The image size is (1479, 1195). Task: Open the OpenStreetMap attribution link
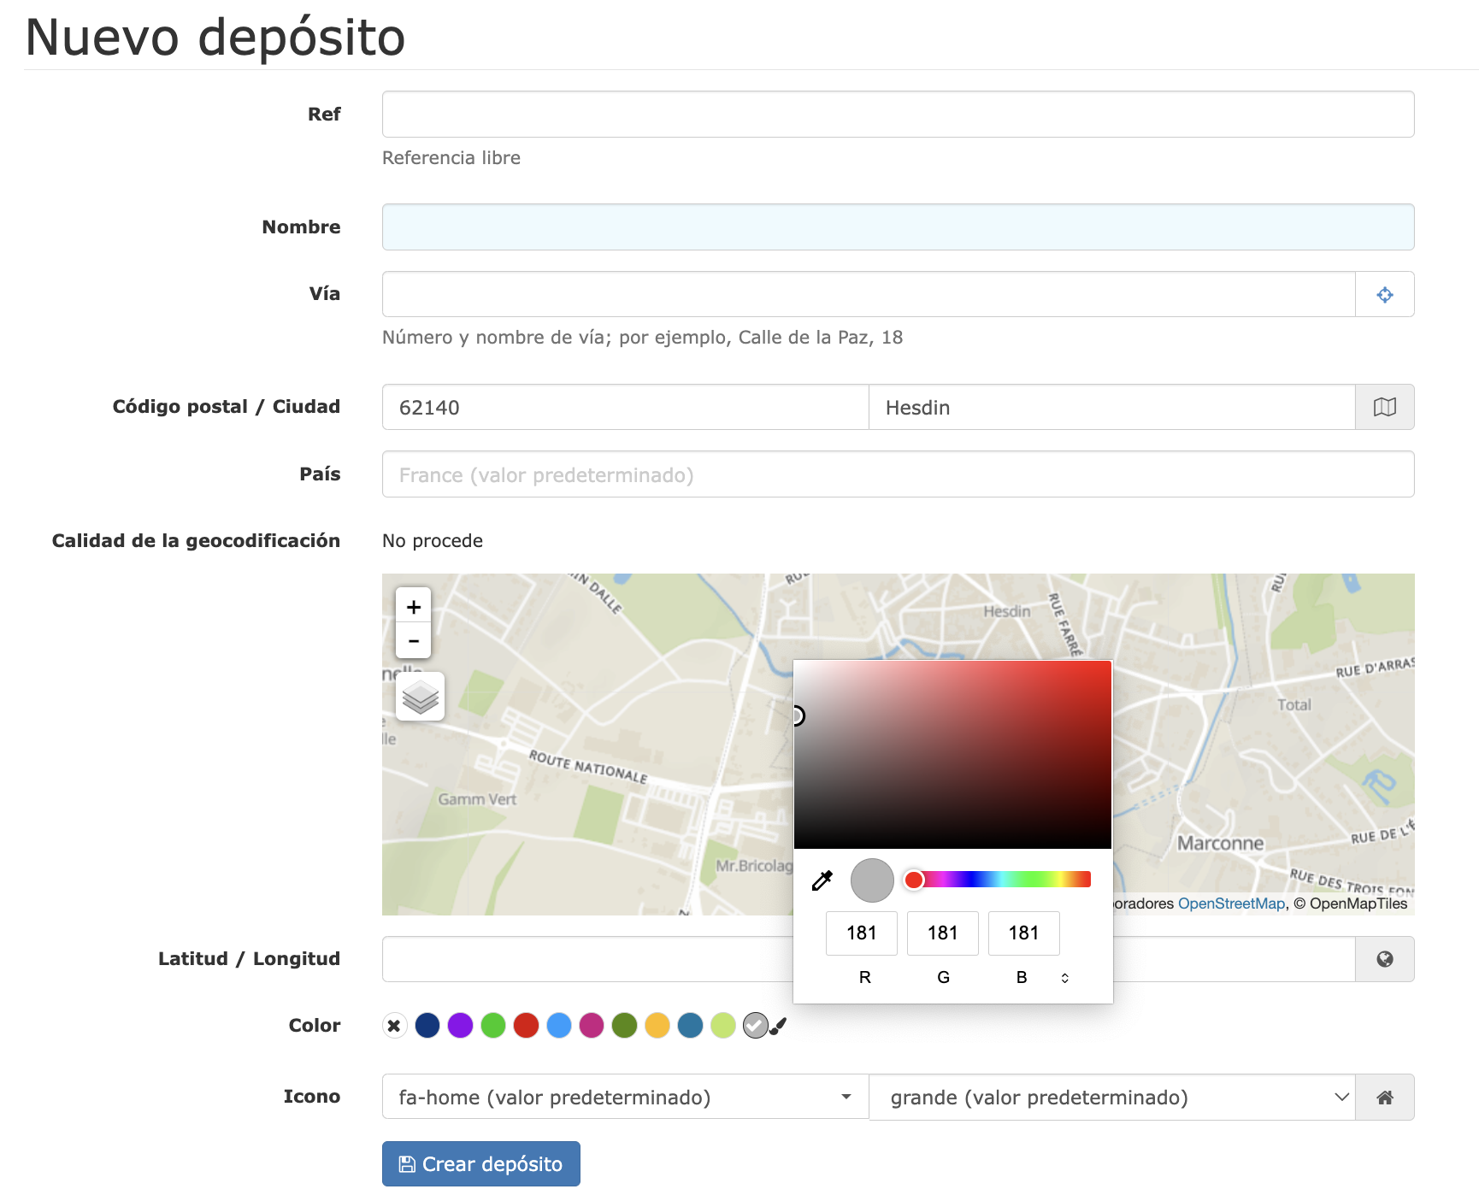pyautogui.click(x=1231, y=904)
